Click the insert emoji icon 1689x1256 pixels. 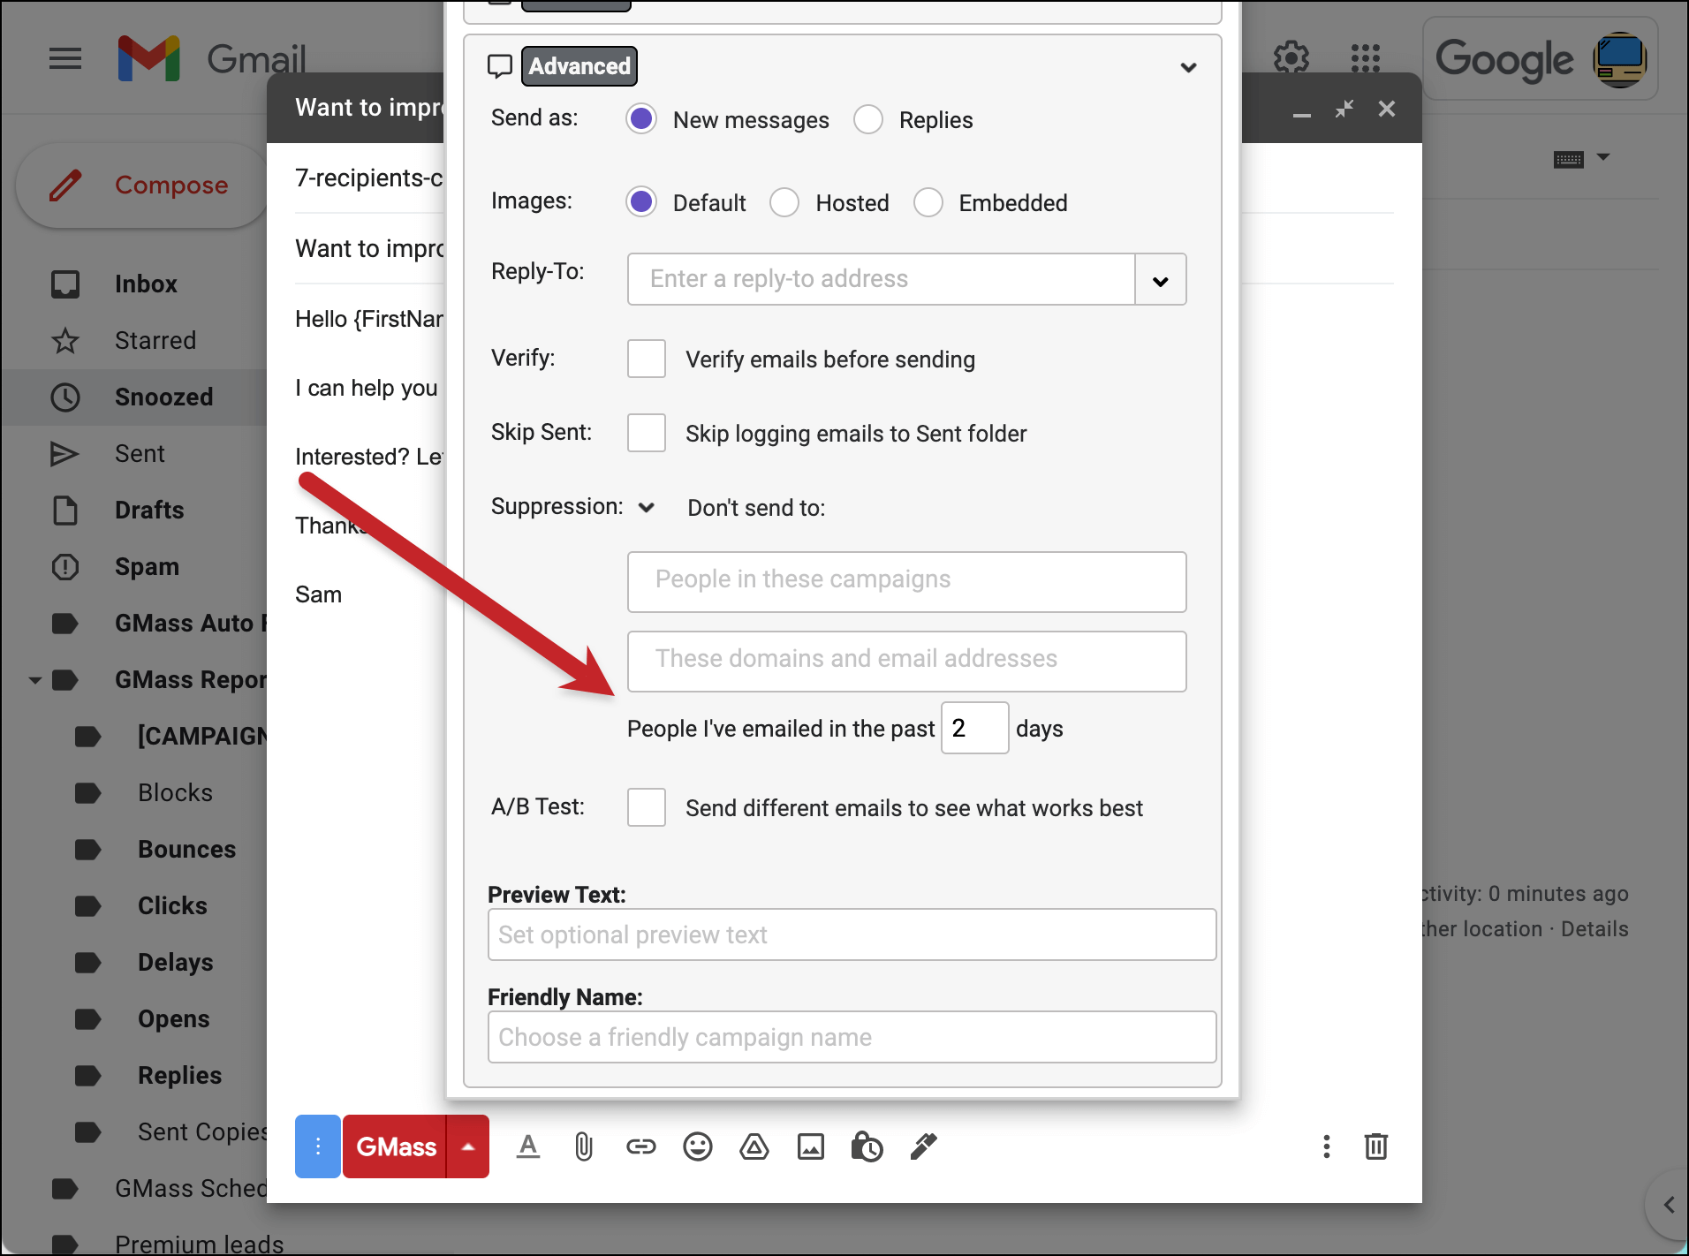click(x=698, y=1146)
